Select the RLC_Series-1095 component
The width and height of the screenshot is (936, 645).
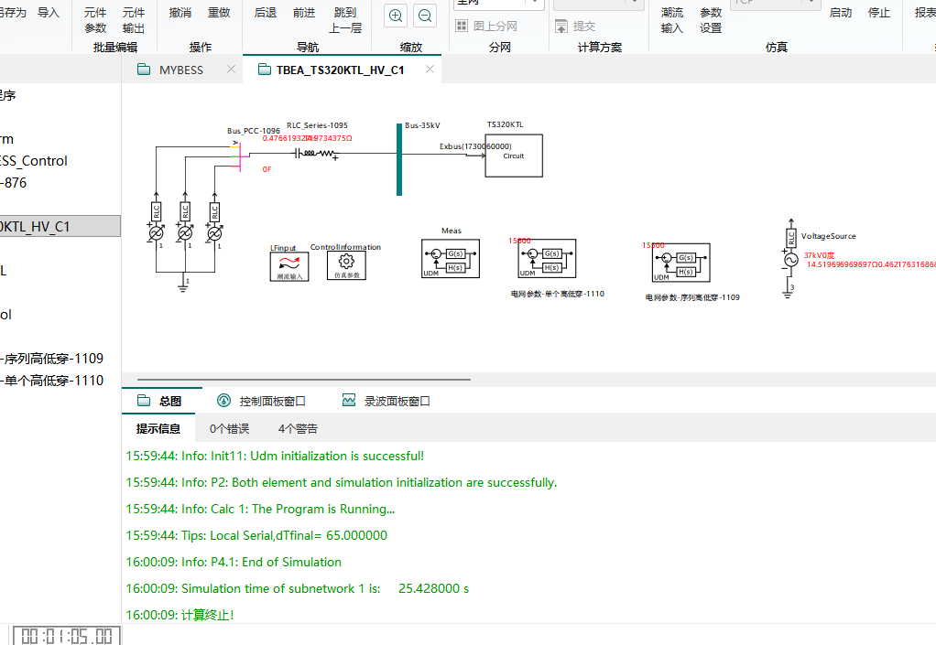click(316, 154)
